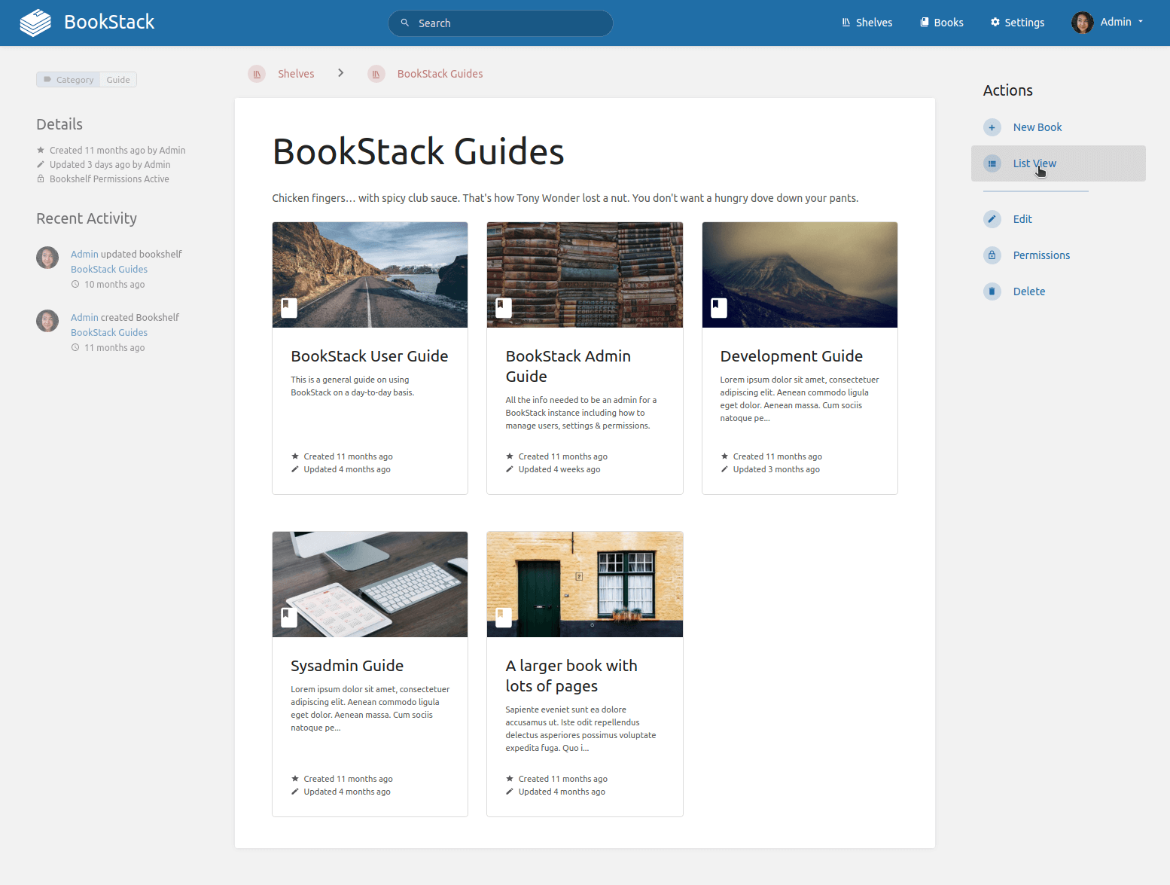Open Settings in top navigation
This screenshot has width=1170, height=885.
(1017, 23)
